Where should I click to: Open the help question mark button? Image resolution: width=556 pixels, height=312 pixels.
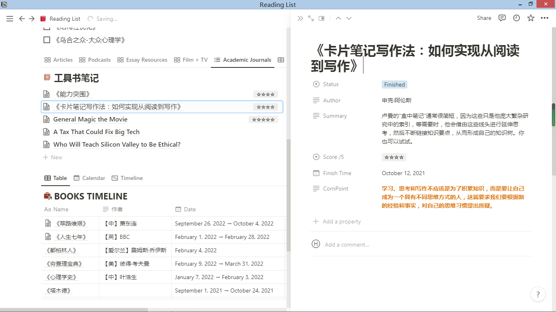click(538, 295)
